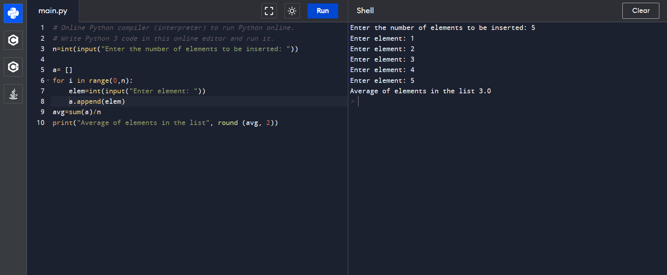Click the Average of elements output line
The image size is (667, 275).
(420, 91)
